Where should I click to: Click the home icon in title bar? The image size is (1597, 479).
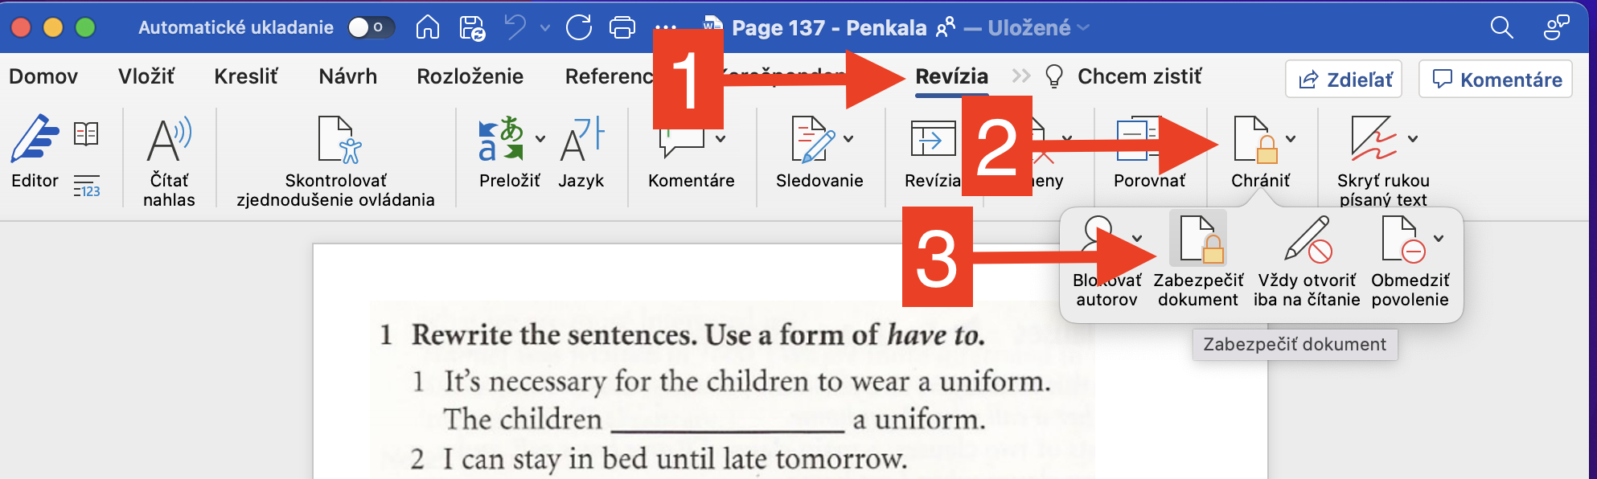[427, 28]
